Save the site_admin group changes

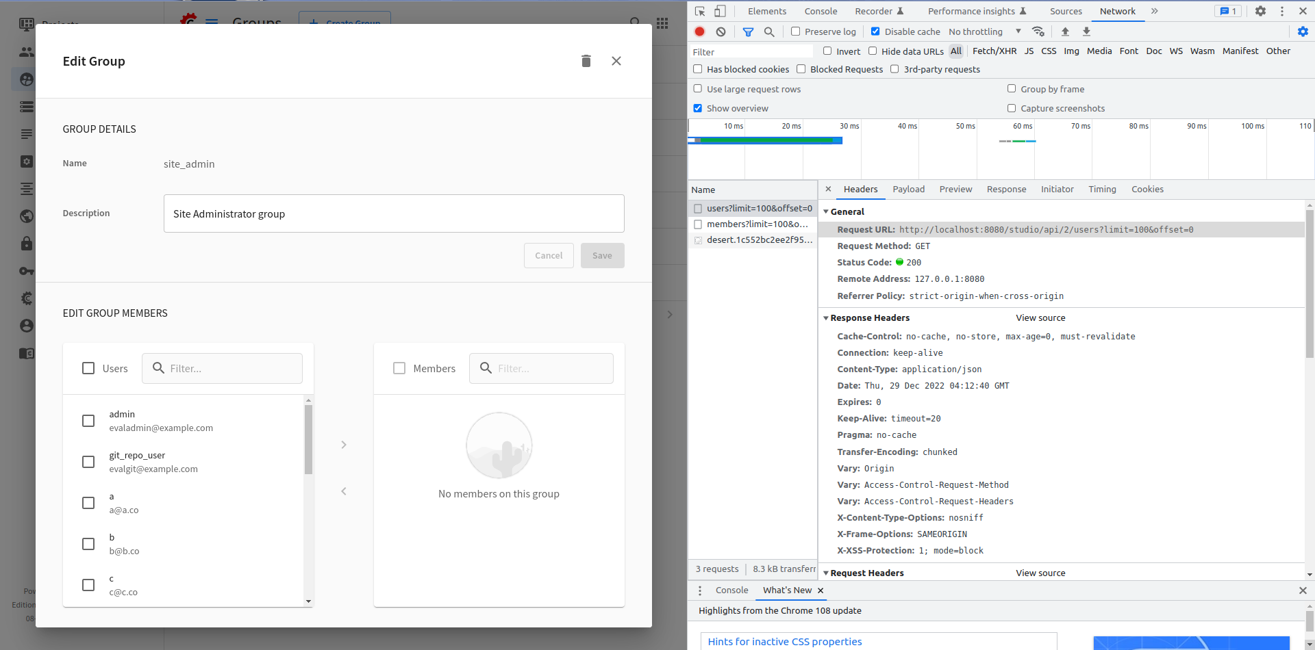point(602,255)
